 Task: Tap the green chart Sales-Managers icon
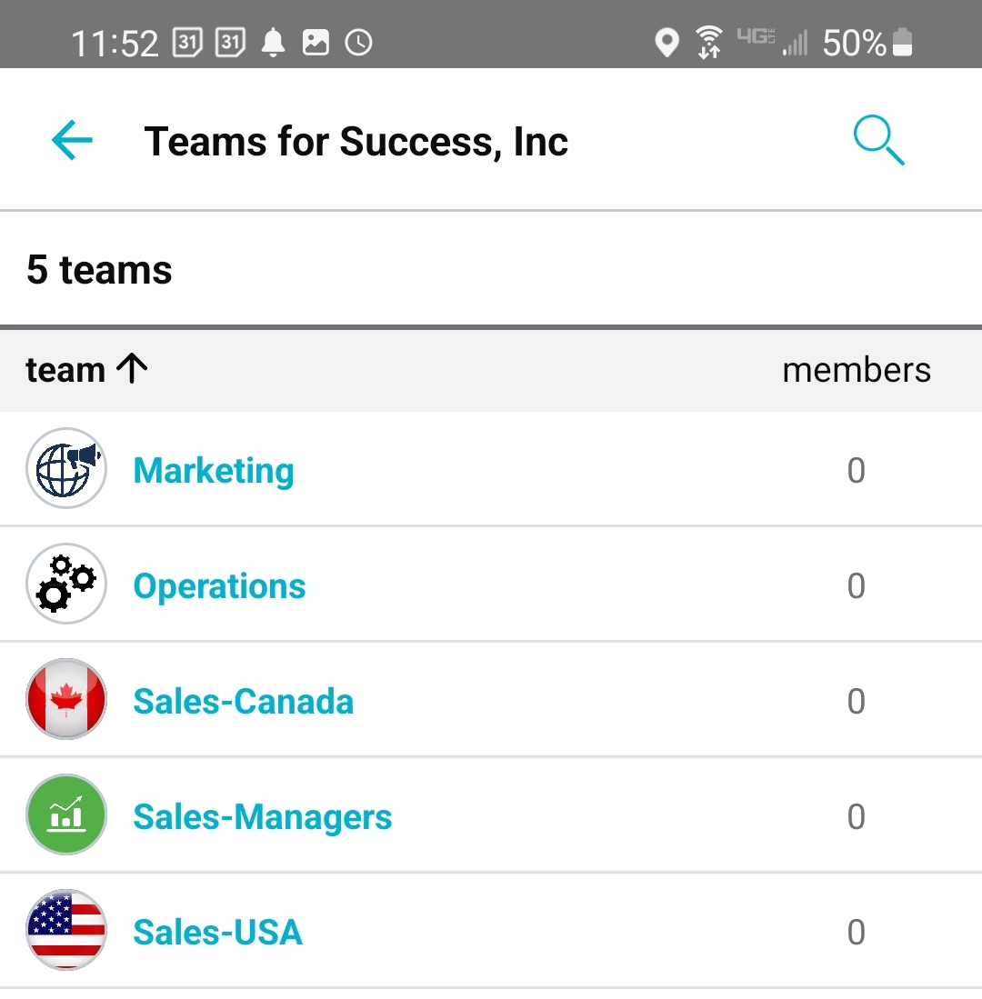click(x=66, y=814)
